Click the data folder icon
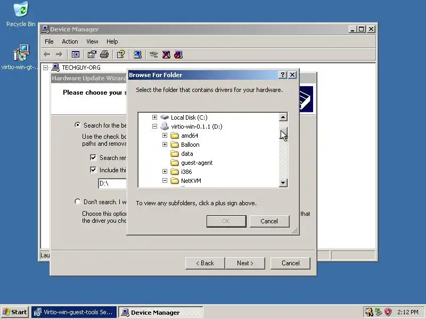 click(175, 154)
